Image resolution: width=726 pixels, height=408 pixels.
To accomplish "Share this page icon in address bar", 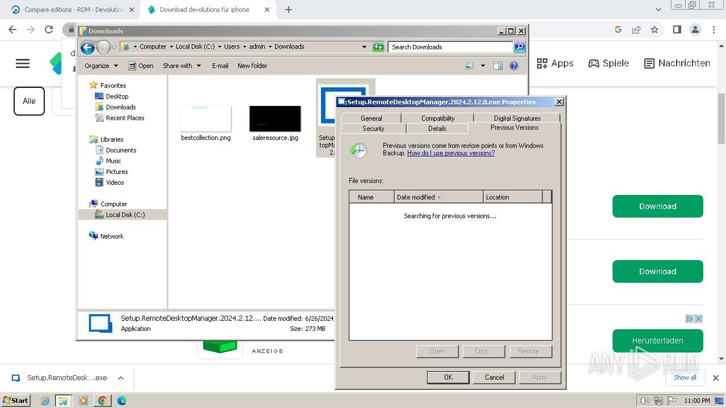I will 636,29.
